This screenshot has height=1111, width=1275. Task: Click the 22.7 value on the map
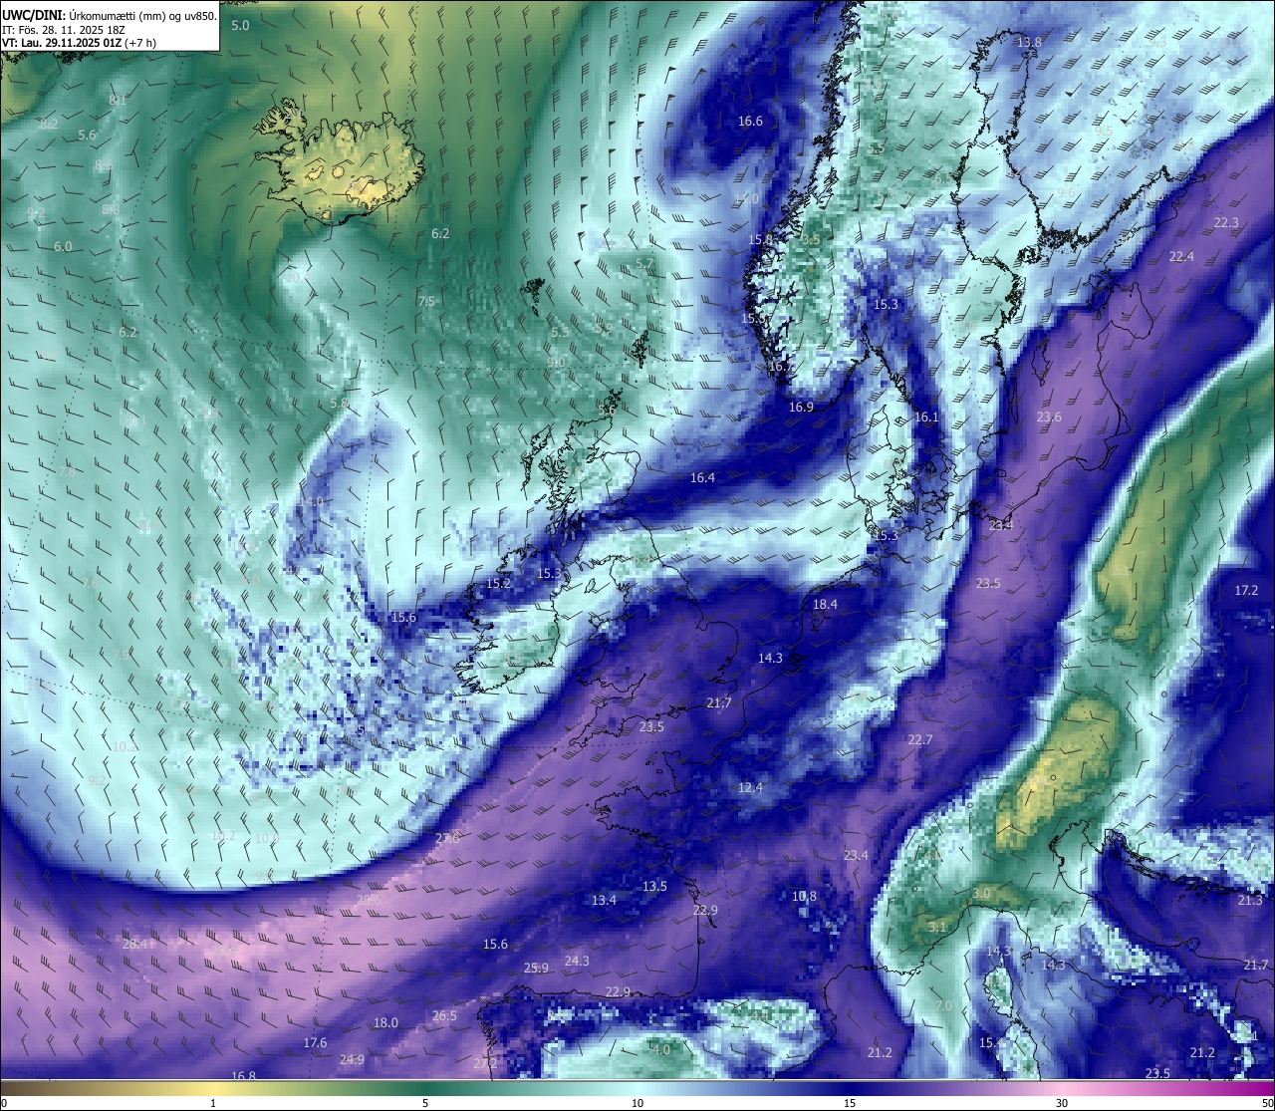click(919, 740)
